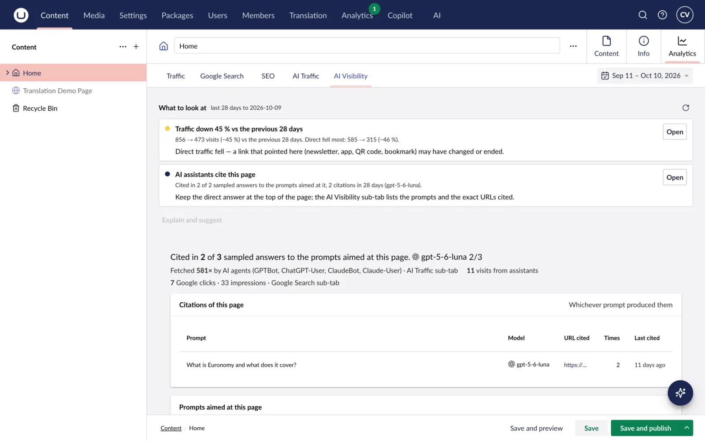Open the help question mark icon
705x441 pixels.
point(662,15)
